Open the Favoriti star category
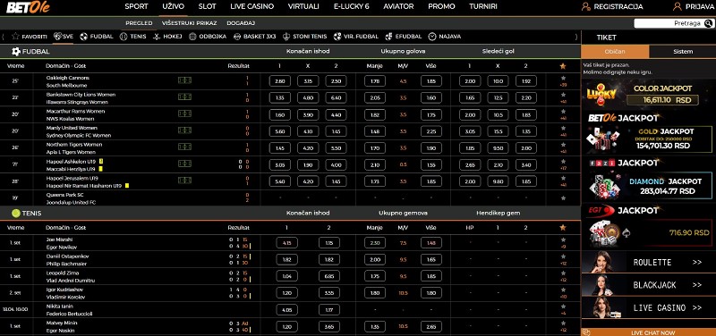The image size is (716, 336). point(30,37)
